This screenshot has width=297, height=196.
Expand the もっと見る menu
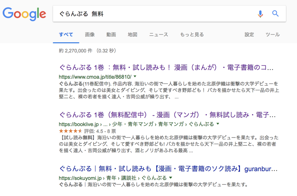click(192, 35)
